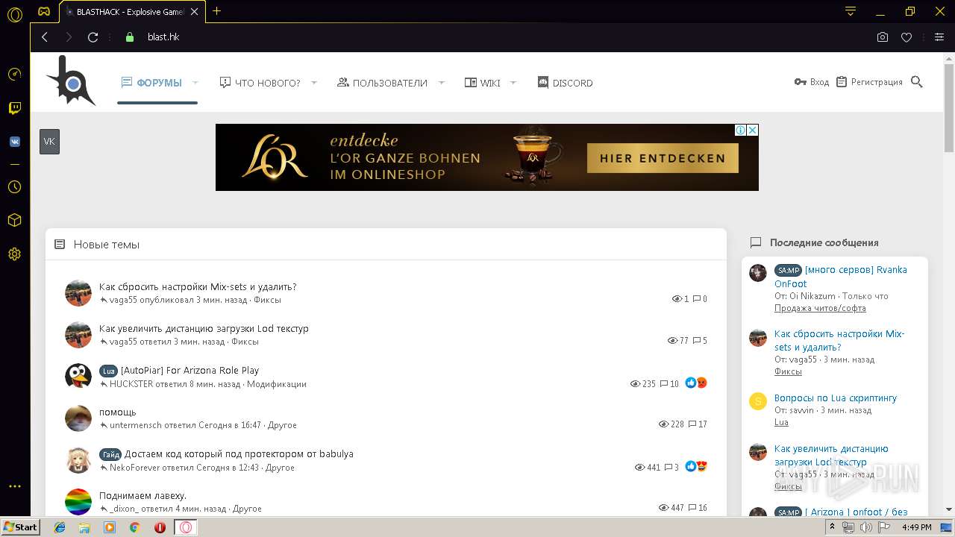Open thread Поднимаем лавеху
955x537 pixels.
(x=143, y=495)
